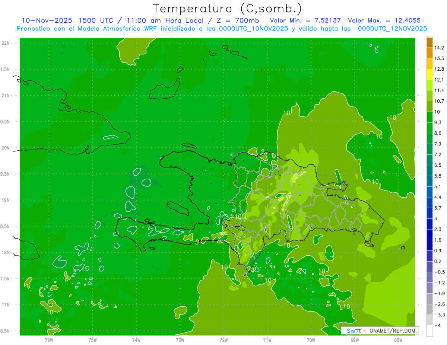447x345 pixels.
Task: Click the '13.5' colorbar value
Action: pos(439,58)
